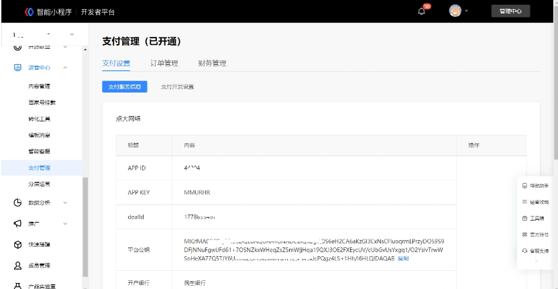
Task: Click 复制 link next to platform public key
Action: 403,258
